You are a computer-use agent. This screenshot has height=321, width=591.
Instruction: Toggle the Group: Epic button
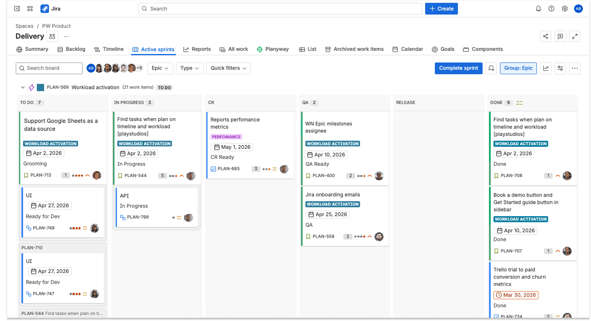[x=518, y=68]
